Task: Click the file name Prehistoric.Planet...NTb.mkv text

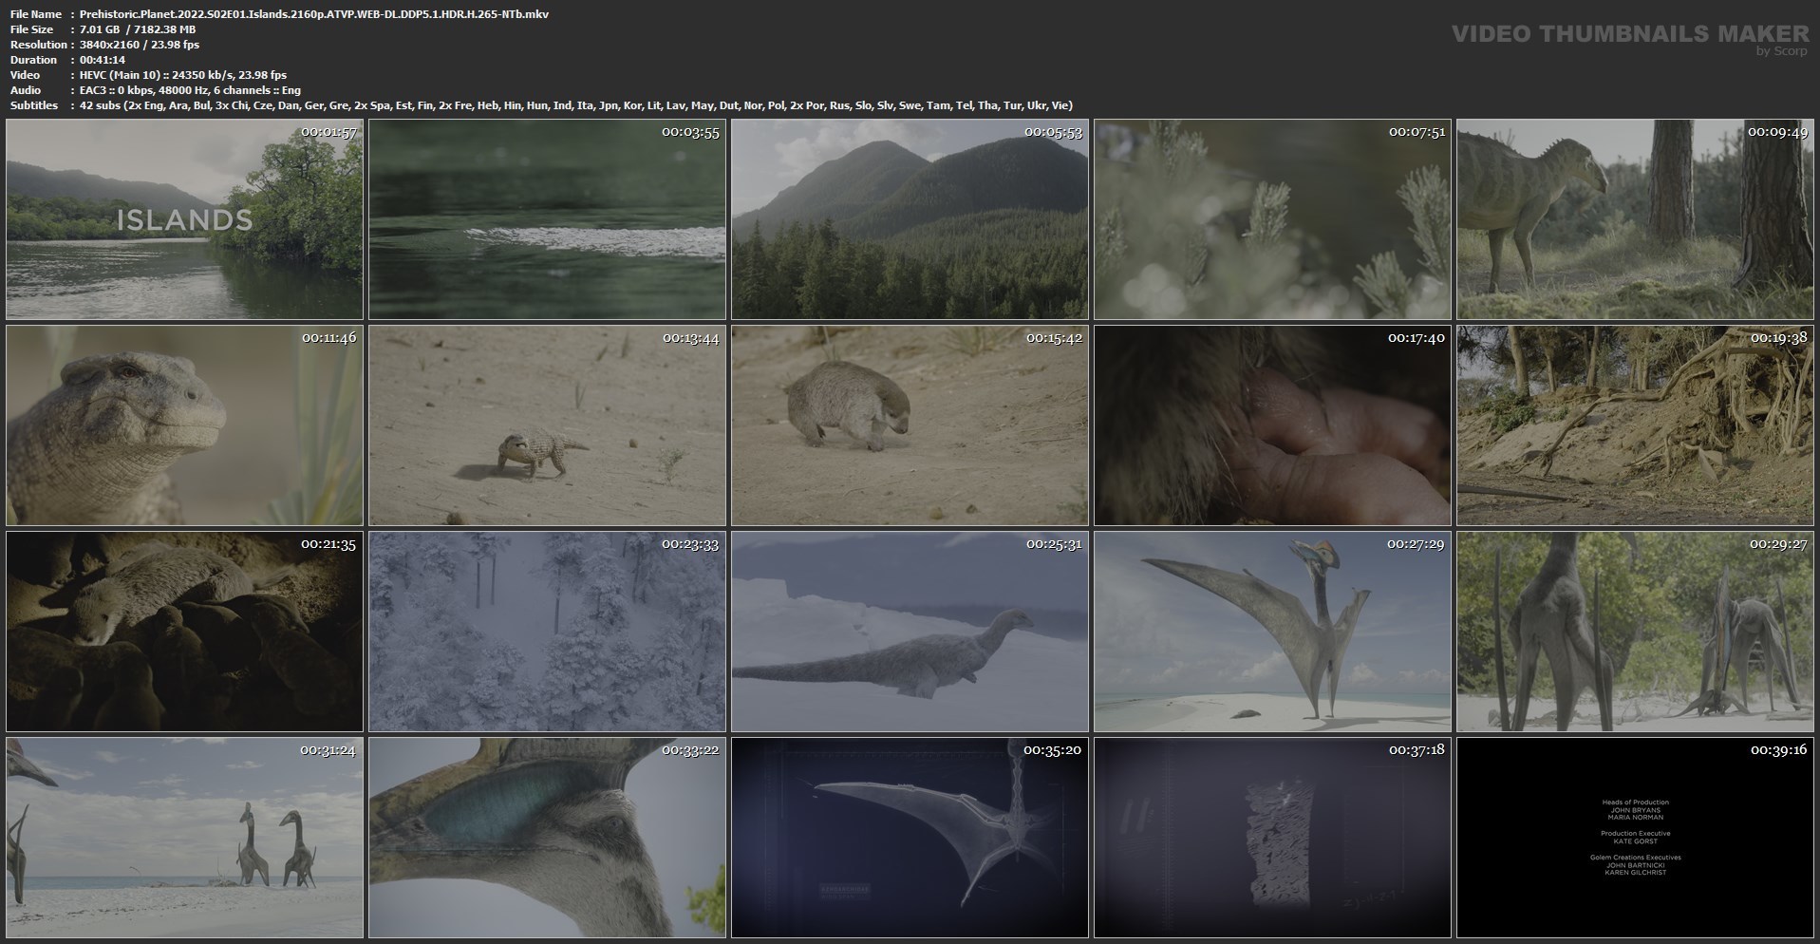Action: pos(314,14)
